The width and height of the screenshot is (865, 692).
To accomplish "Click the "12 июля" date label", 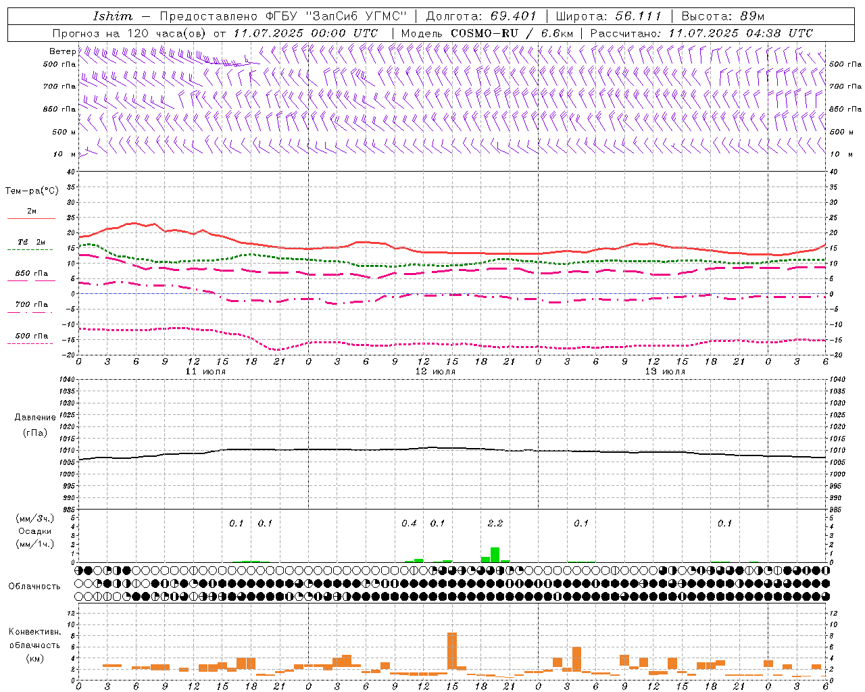I will [x=435, y=372].
